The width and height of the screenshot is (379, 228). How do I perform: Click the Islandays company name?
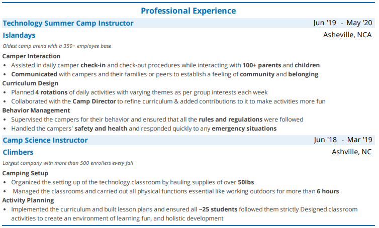[19, 35]
